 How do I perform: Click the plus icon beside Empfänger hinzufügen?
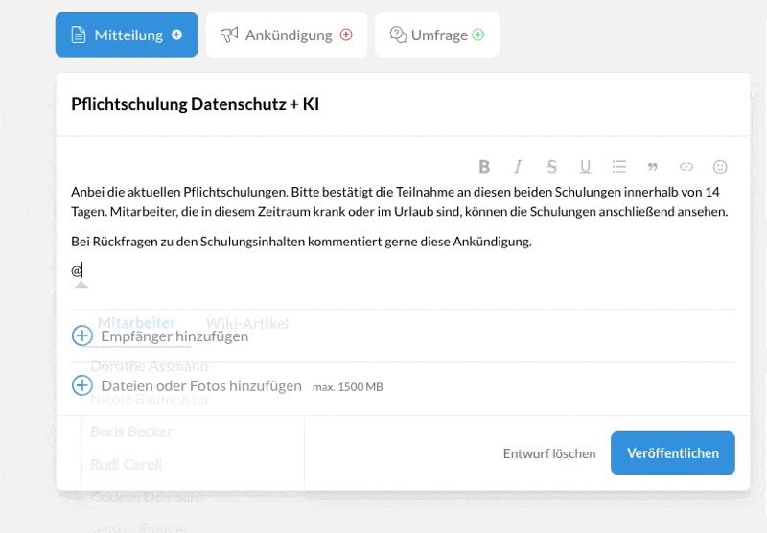click(x=82, y=336)
